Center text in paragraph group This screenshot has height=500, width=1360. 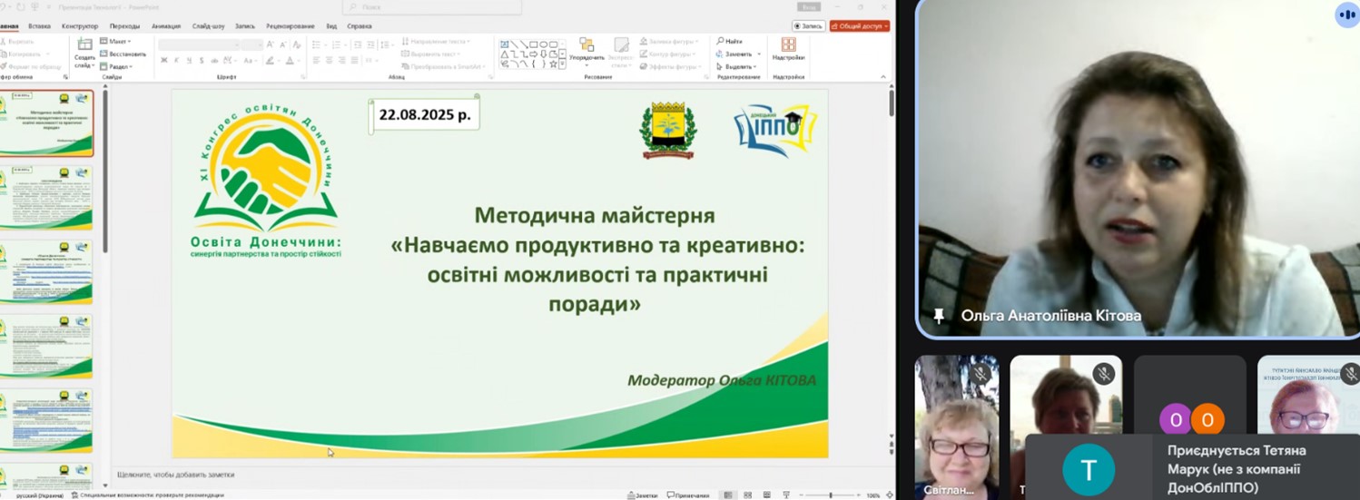click(329, 60)
